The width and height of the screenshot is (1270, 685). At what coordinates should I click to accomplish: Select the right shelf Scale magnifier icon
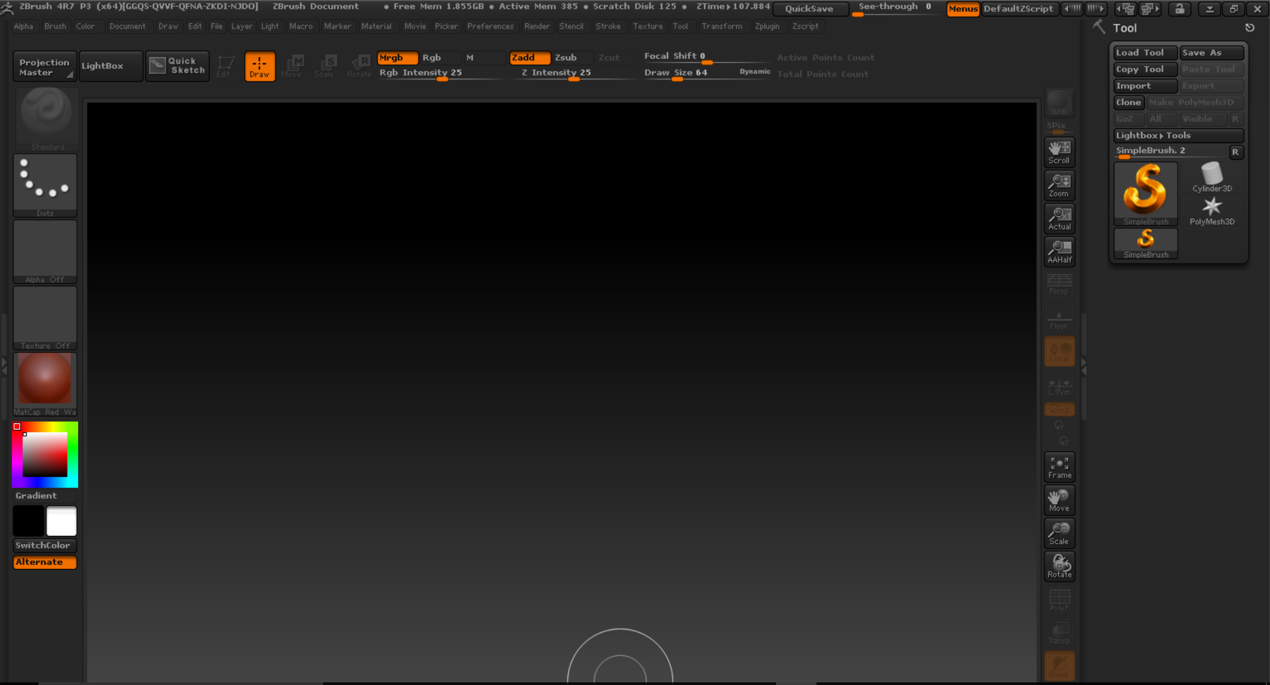[x=1059, y=533]
